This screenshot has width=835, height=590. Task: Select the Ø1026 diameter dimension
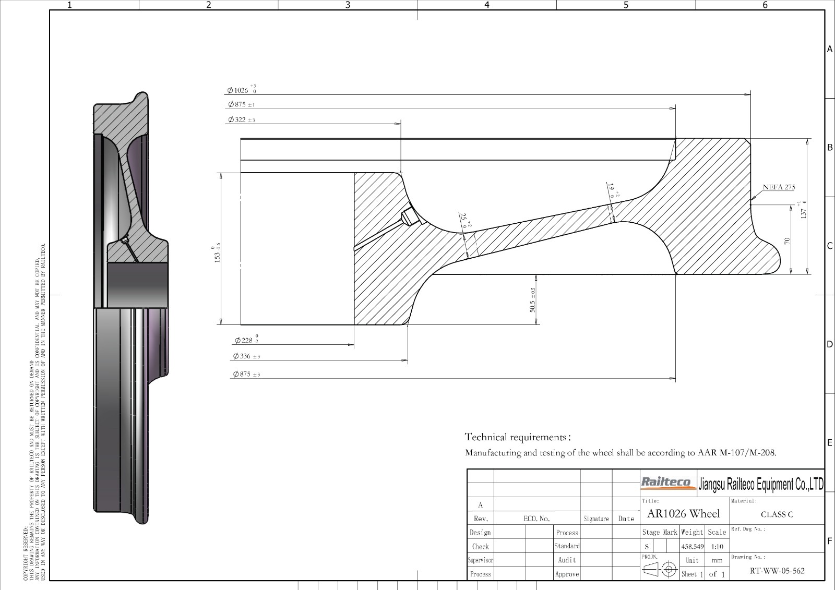[242, 89]
